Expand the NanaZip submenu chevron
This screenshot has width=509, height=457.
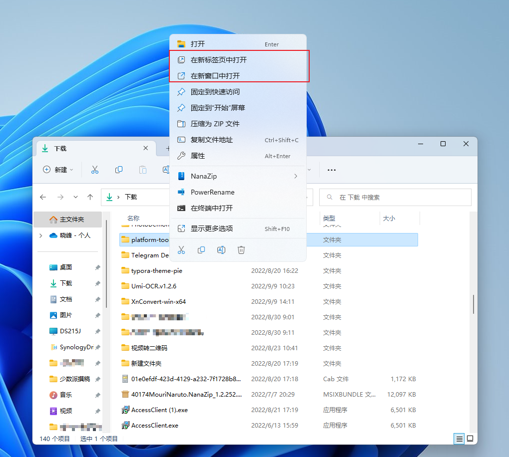[295, 176]
